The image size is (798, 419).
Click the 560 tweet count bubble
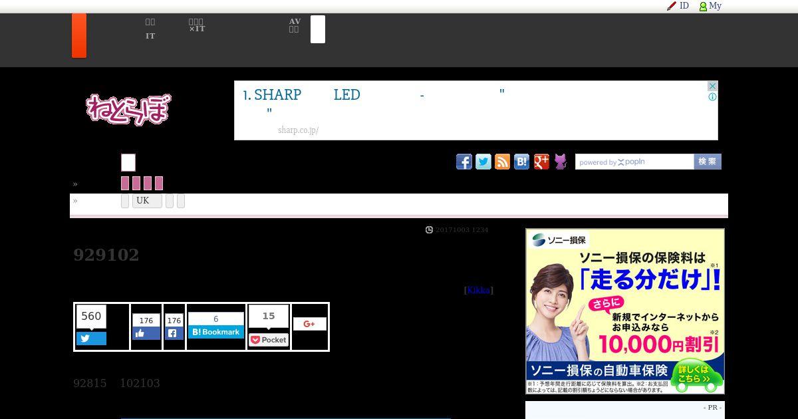click(x=91, y=317)
